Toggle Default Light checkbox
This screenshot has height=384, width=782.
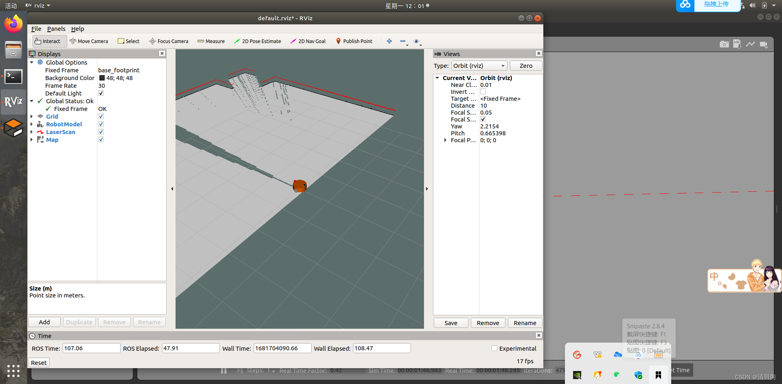pos(101,93)
